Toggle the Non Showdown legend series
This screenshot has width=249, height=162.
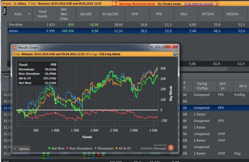[x=79, y=148]
